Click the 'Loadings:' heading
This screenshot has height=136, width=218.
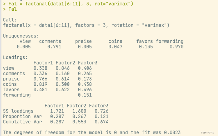coord(15,57)
